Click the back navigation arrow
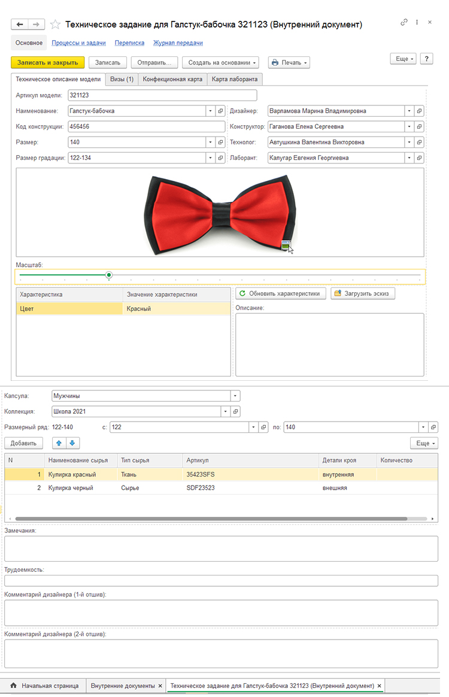This screenshot has width=449, height=697. click(20, 25)
